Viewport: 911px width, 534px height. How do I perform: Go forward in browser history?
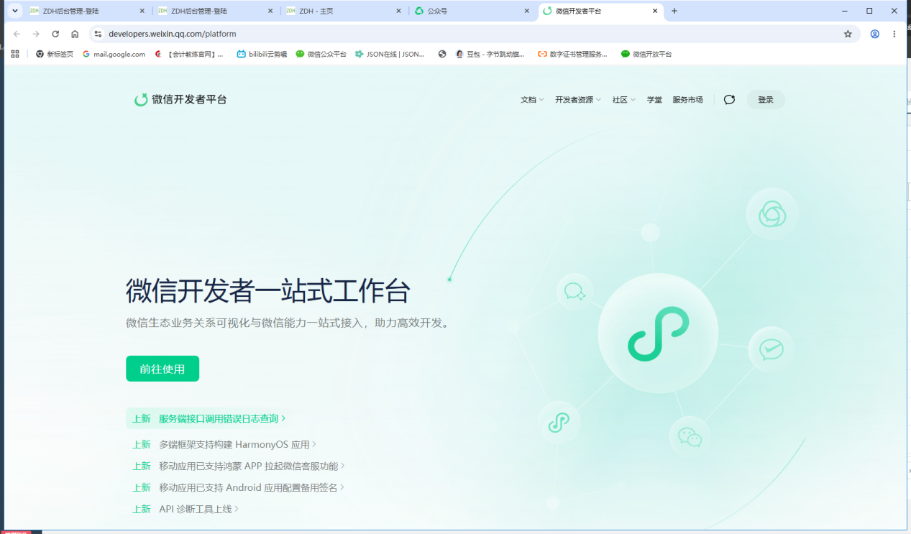tap(36, 34)
